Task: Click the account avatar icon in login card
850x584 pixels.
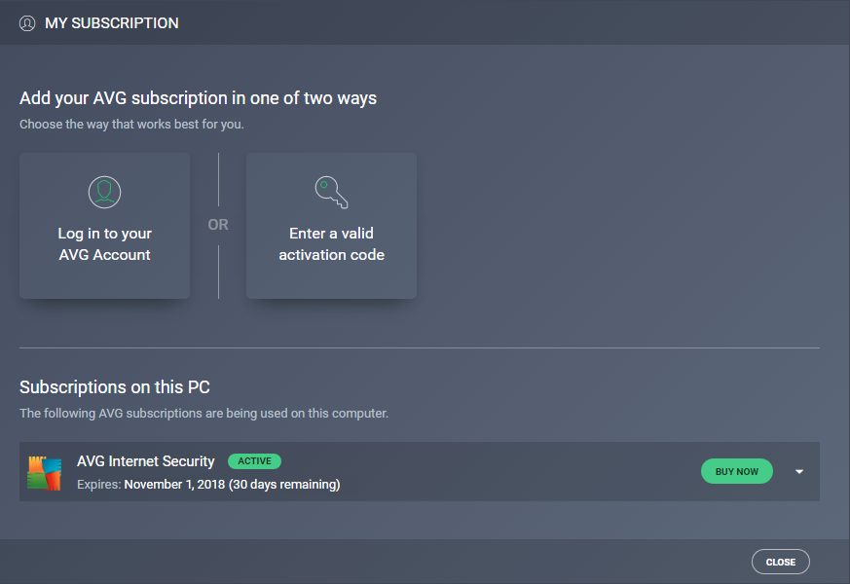Action: pos(104,192)
